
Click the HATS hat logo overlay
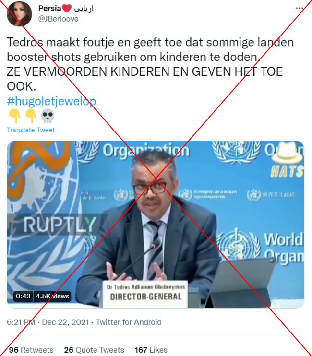click(287, 160)
